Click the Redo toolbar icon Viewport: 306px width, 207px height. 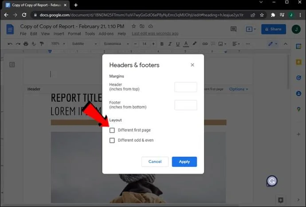click(x=18, y=44)
